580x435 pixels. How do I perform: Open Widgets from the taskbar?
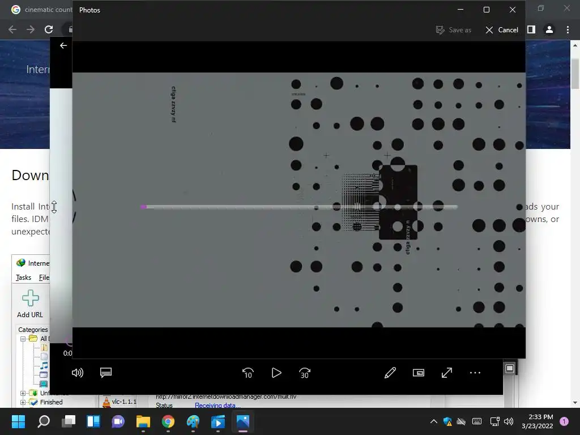pyautogui.click(x=93, y=421)
